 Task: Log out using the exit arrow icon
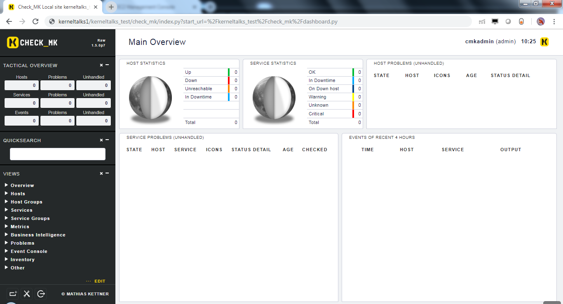[41, 294]
